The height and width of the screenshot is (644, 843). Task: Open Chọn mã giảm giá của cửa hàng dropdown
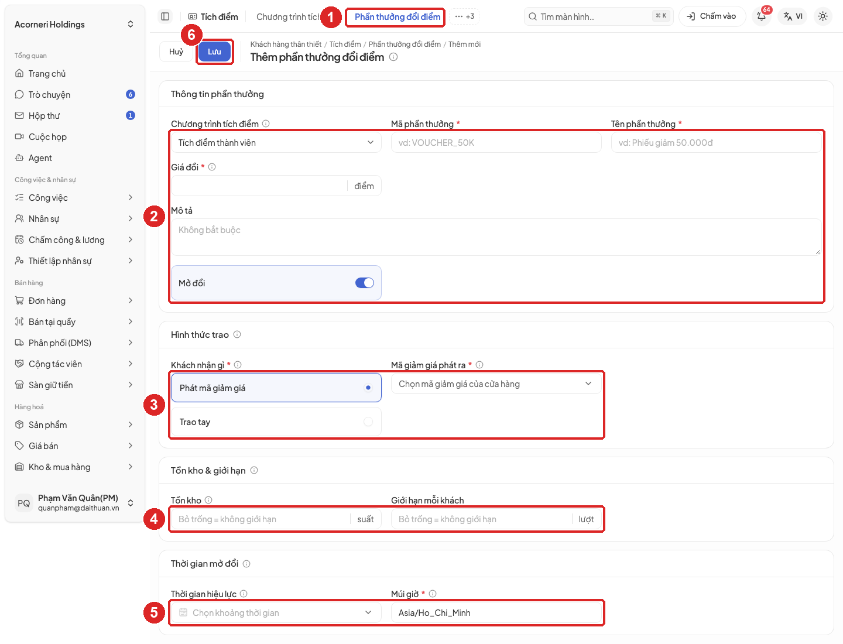496,383
